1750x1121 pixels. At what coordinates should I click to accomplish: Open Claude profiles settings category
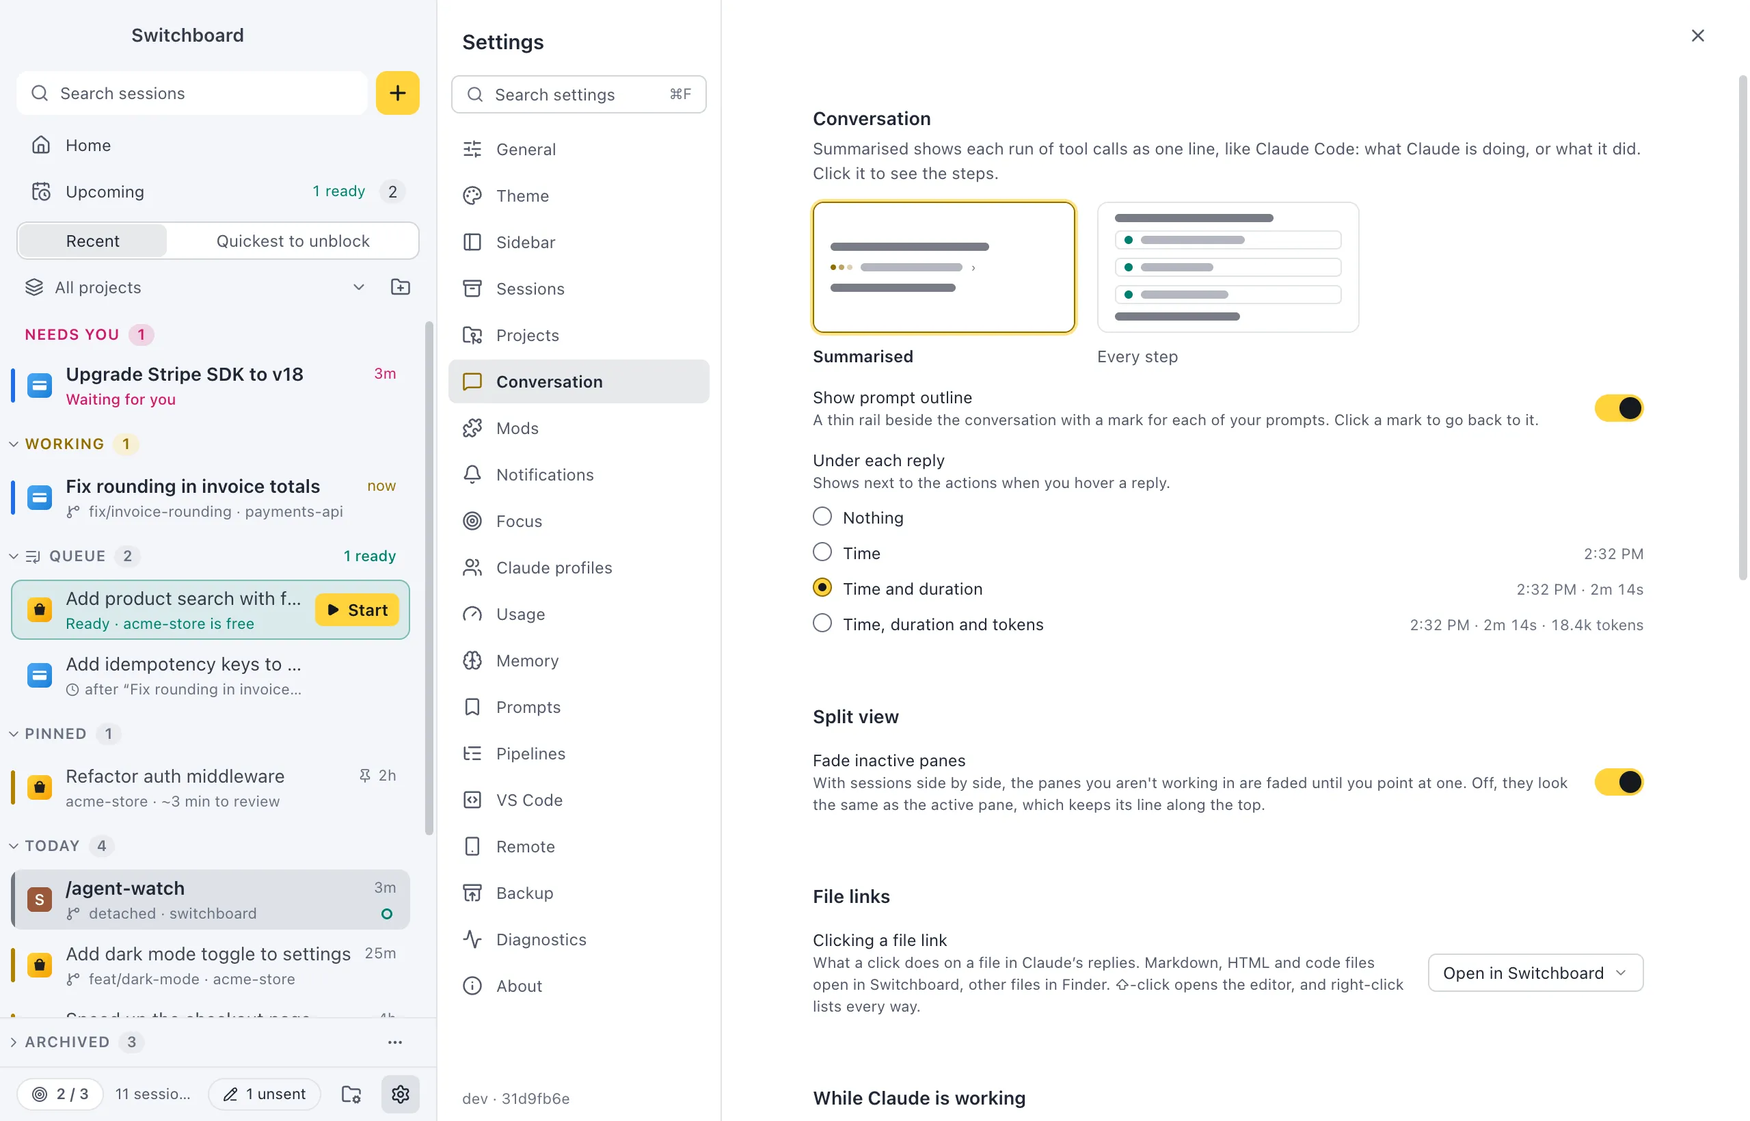click(x=579, y=568)
